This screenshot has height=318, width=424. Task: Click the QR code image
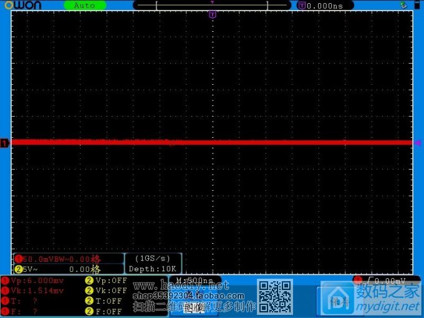(275, 297)
